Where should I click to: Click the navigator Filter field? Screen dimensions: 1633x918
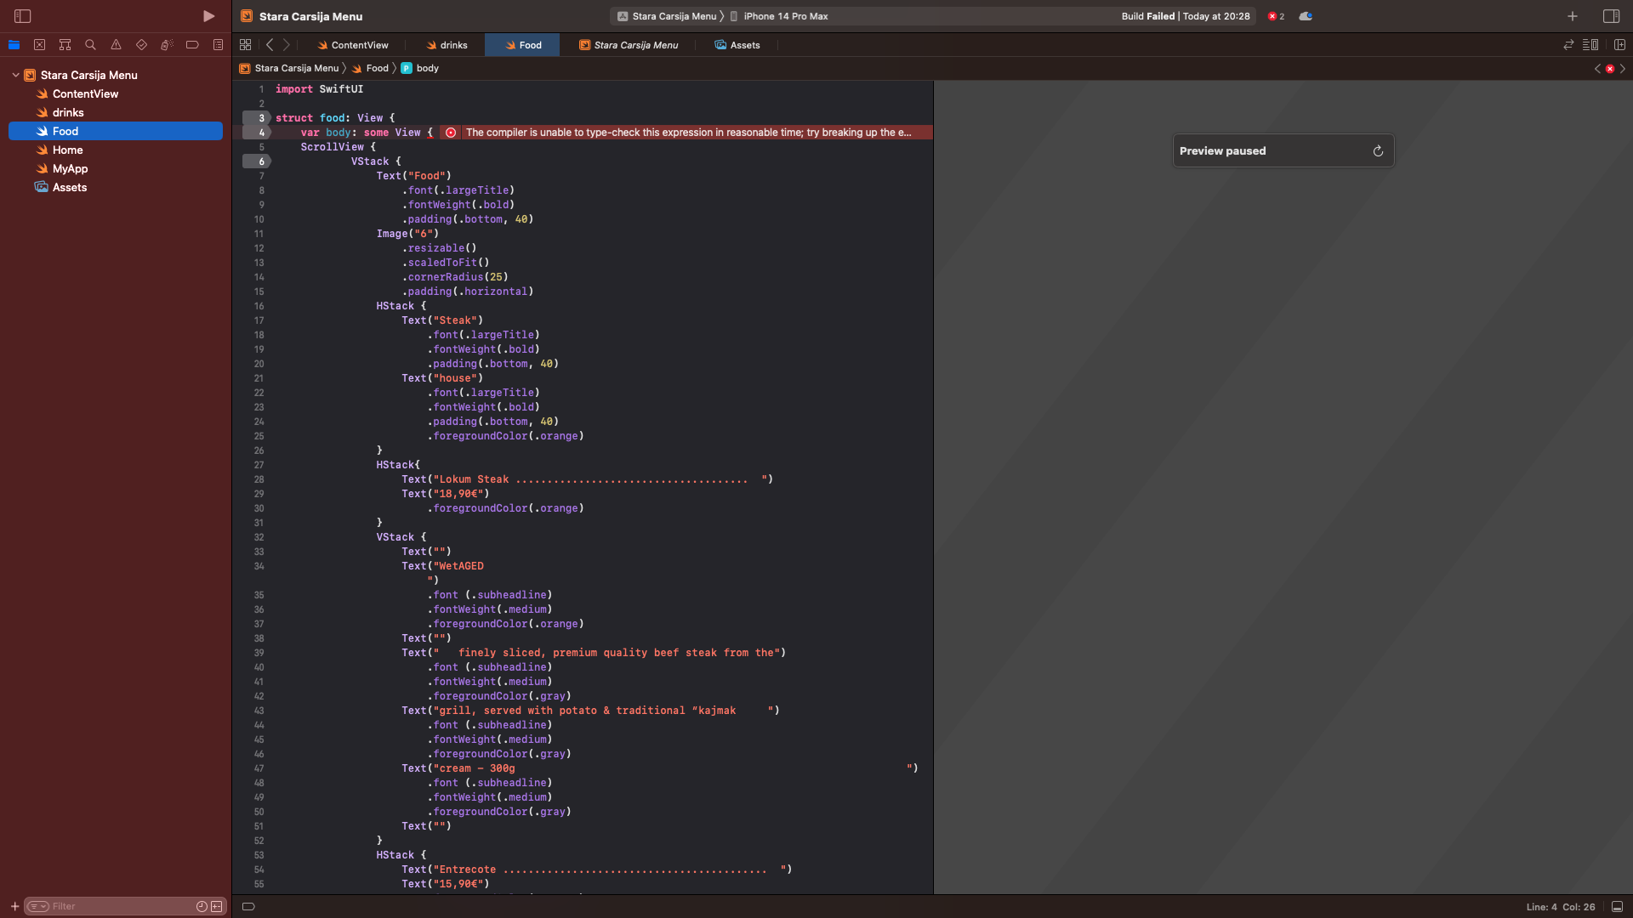(x=119, y=906)
